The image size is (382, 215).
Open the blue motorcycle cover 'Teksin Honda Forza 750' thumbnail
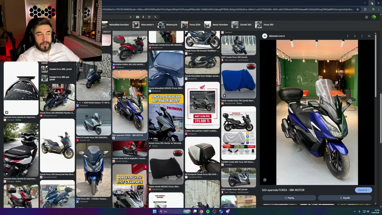point(238,81)
